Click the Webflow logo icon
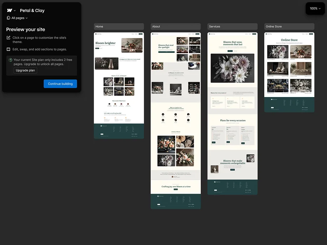Image resolution: width=327 pixels, height=245 pixels. (10, 10)
